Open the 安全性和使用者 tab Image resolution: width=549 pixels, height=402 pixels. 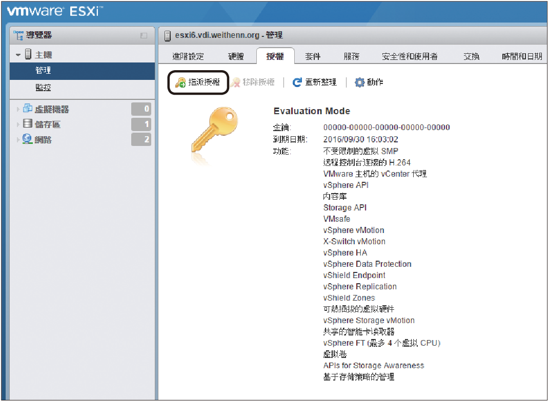(x=410, y=56)
